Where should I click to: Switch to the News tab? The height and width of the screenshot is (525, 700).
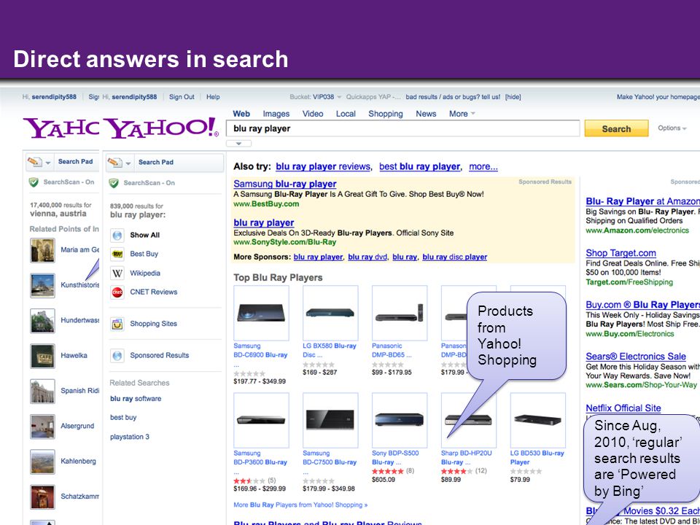[426, 114]
